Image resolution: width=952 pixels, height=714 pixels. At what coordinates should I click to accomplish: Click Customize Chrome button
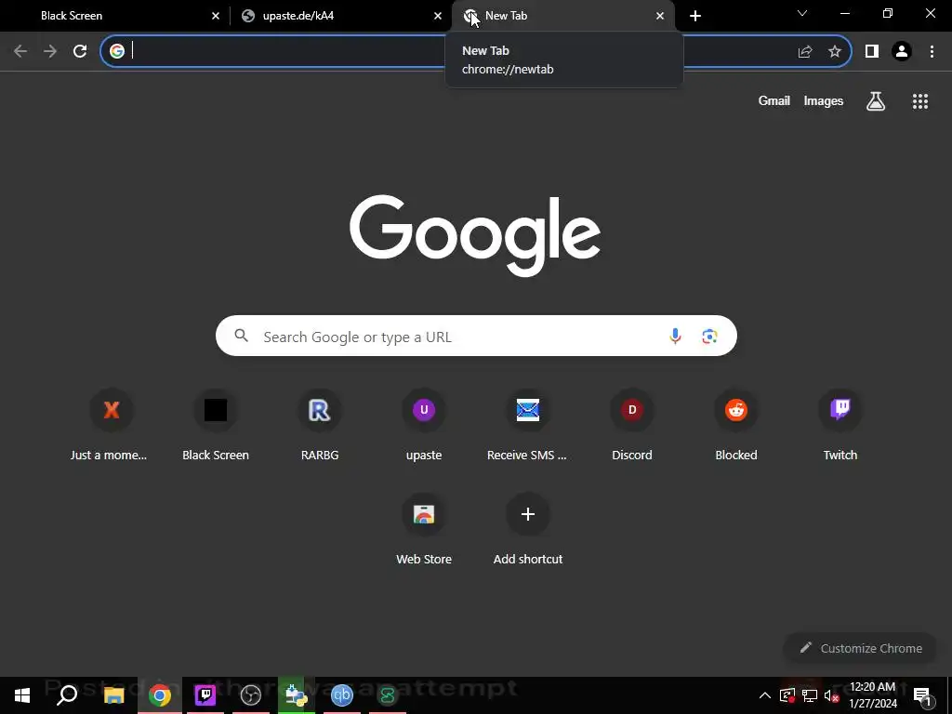861,648
